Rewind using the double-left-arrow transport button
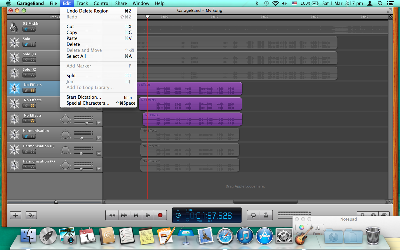 pyautogui.click(x=112, y=215)
